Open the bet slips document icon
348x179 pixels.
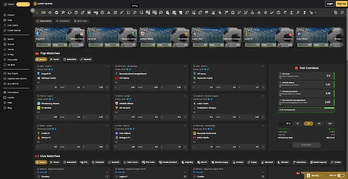click(336, 12)
